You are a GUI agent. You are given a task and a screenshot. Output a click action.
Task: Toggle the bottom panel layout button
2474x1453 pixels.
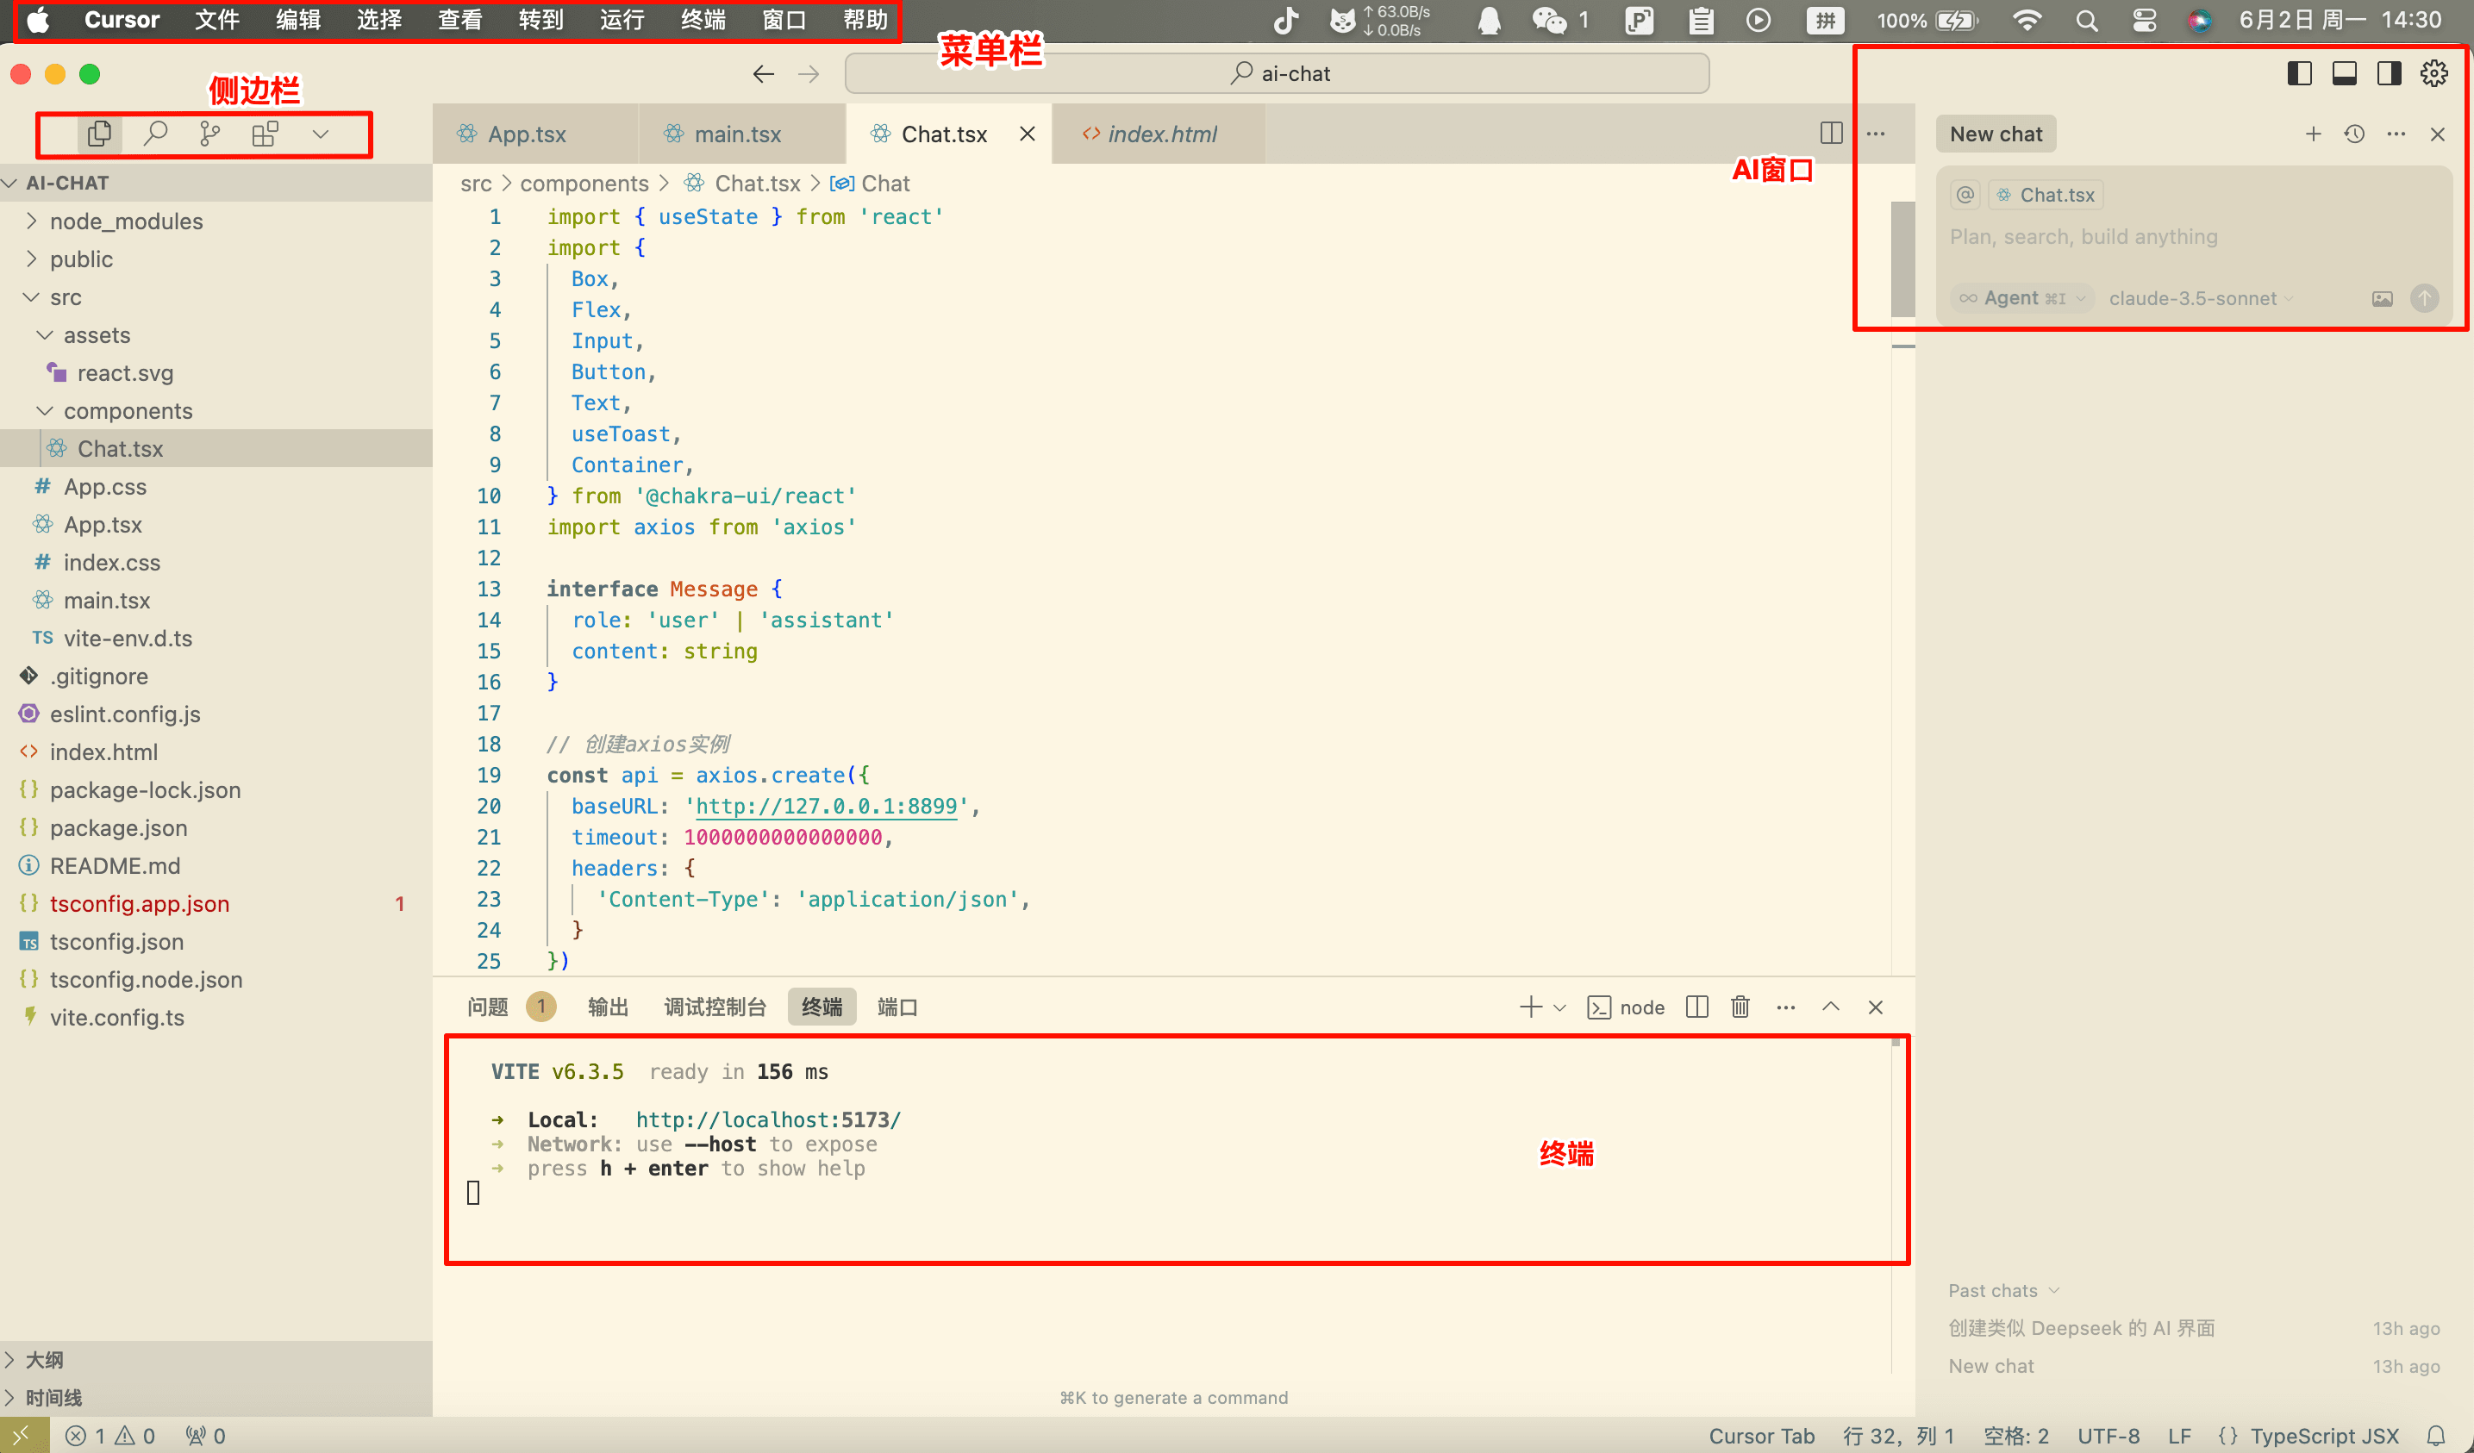[x=2345, y=73]
